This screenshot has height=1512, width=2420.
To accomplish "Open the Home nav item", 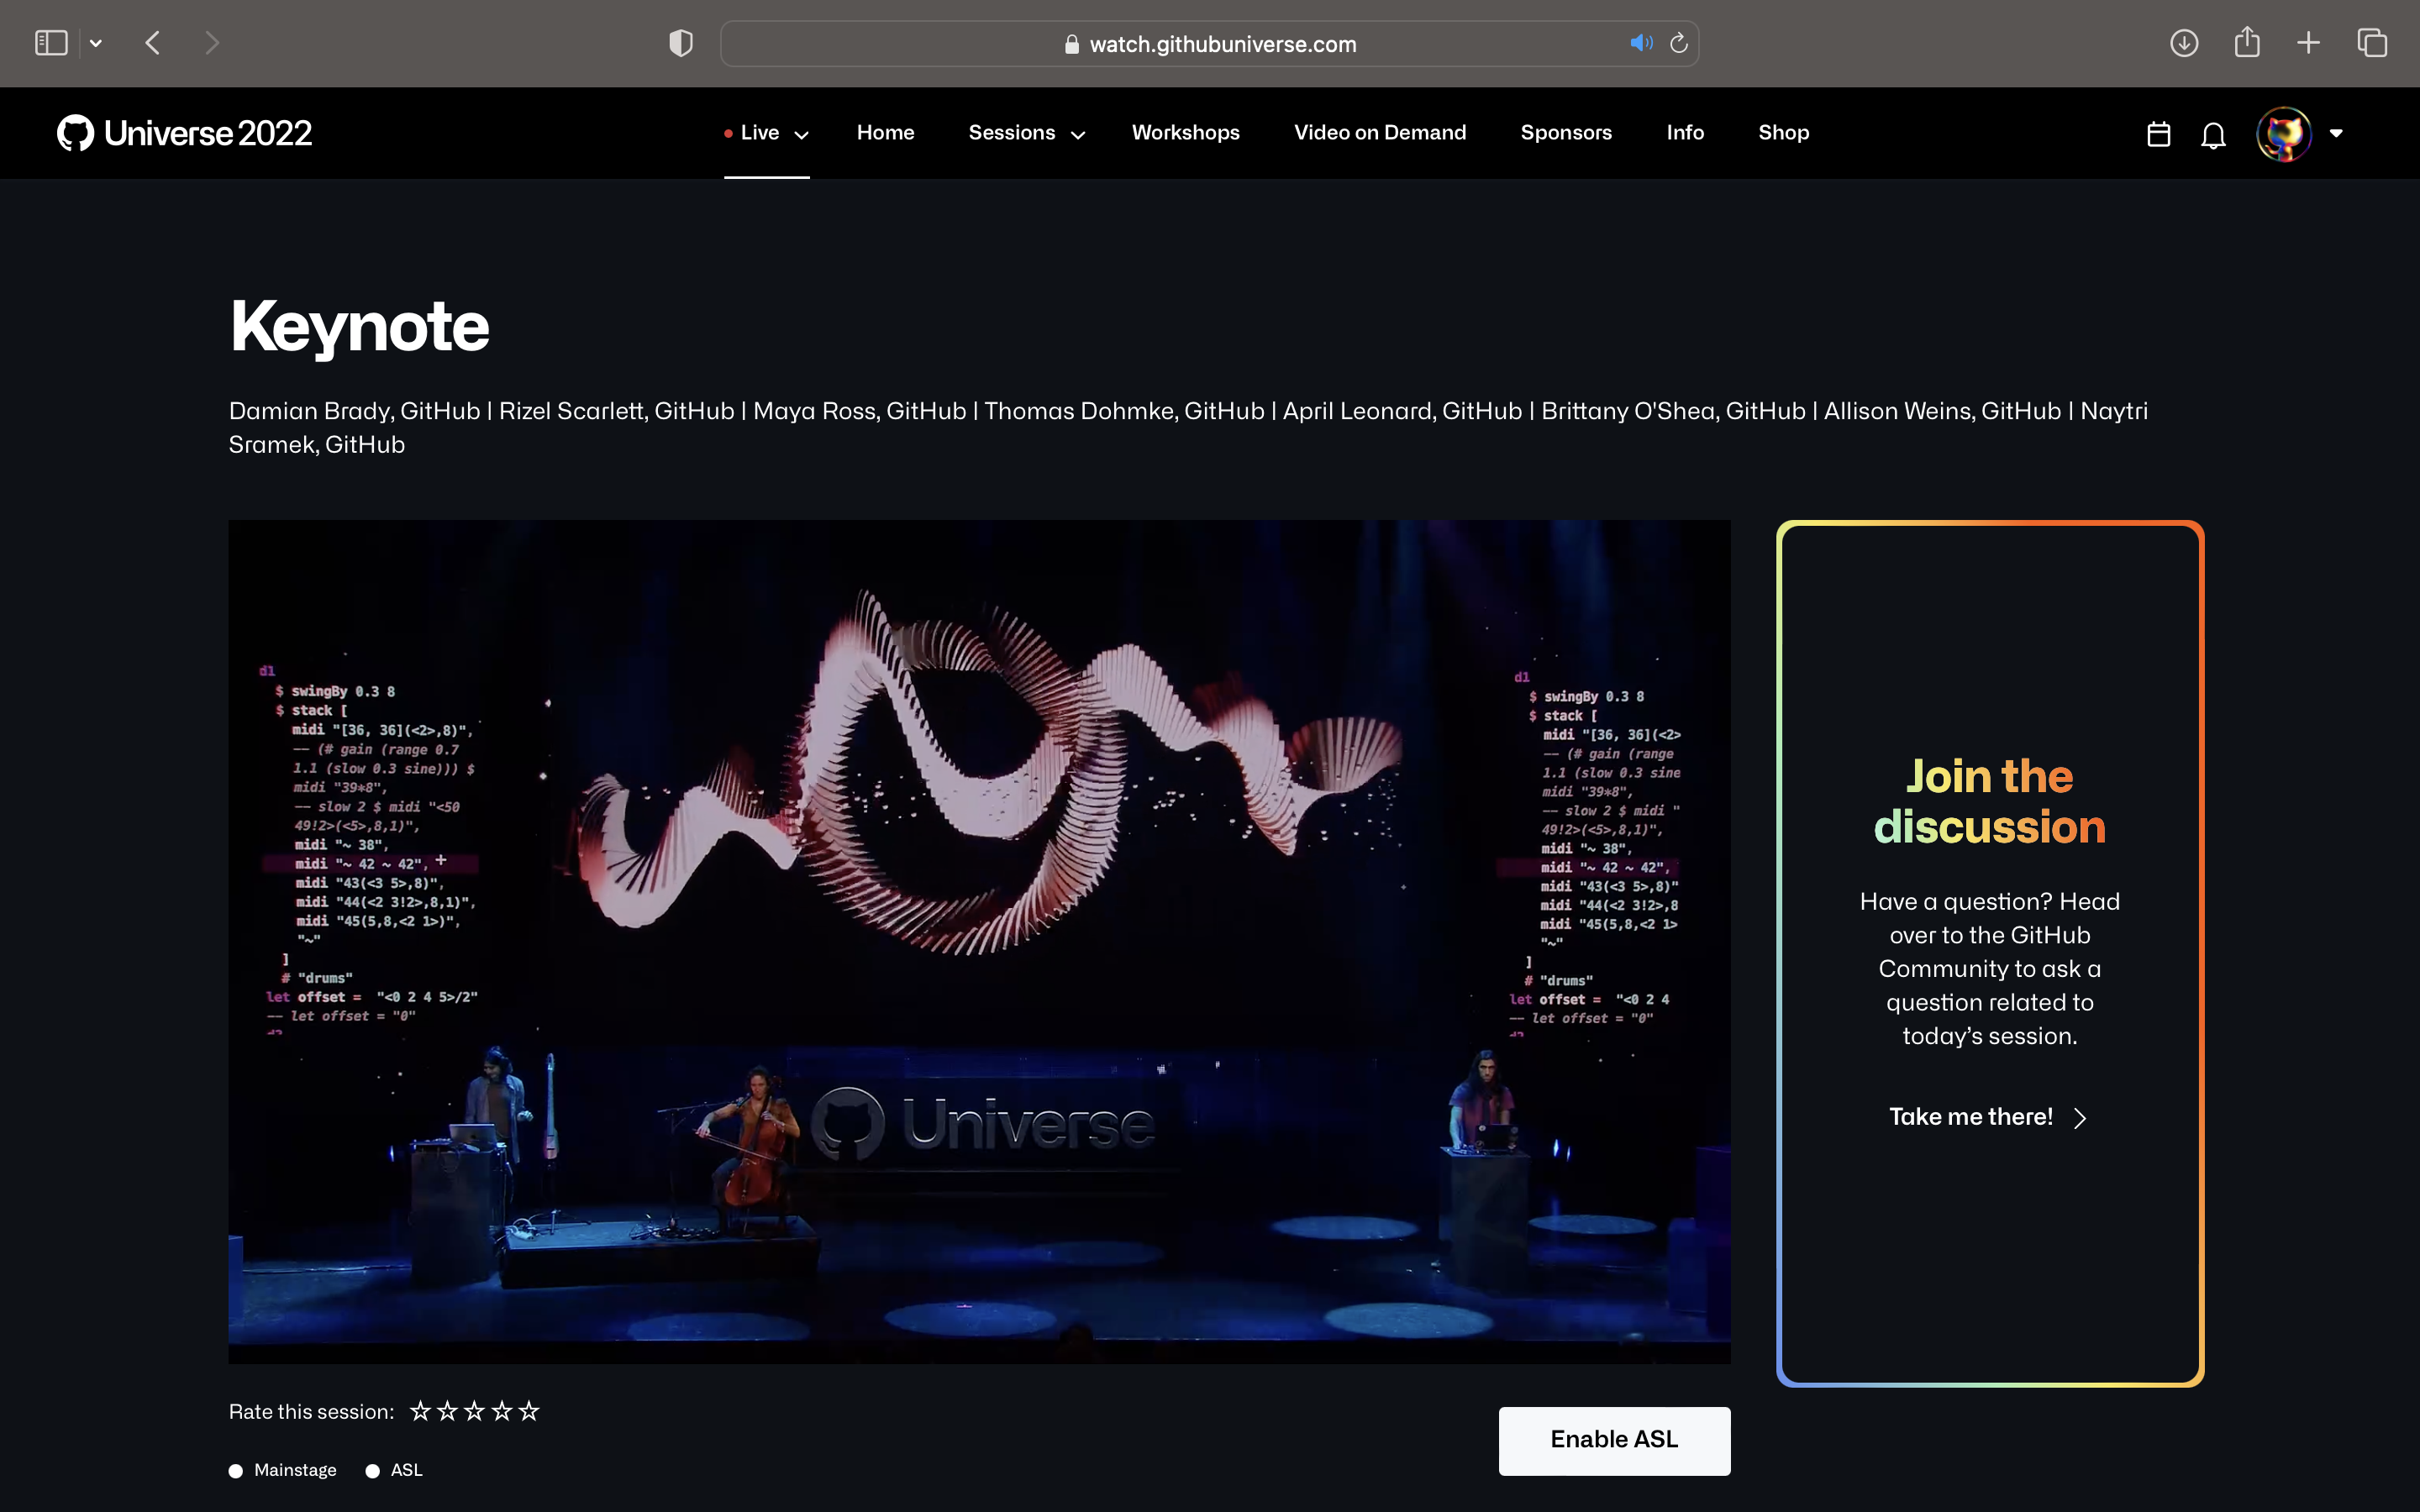I will 885,133.
